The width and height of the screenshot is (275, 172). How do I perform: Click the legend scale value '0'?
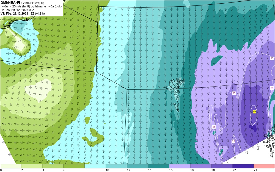[x=1, y=170]
